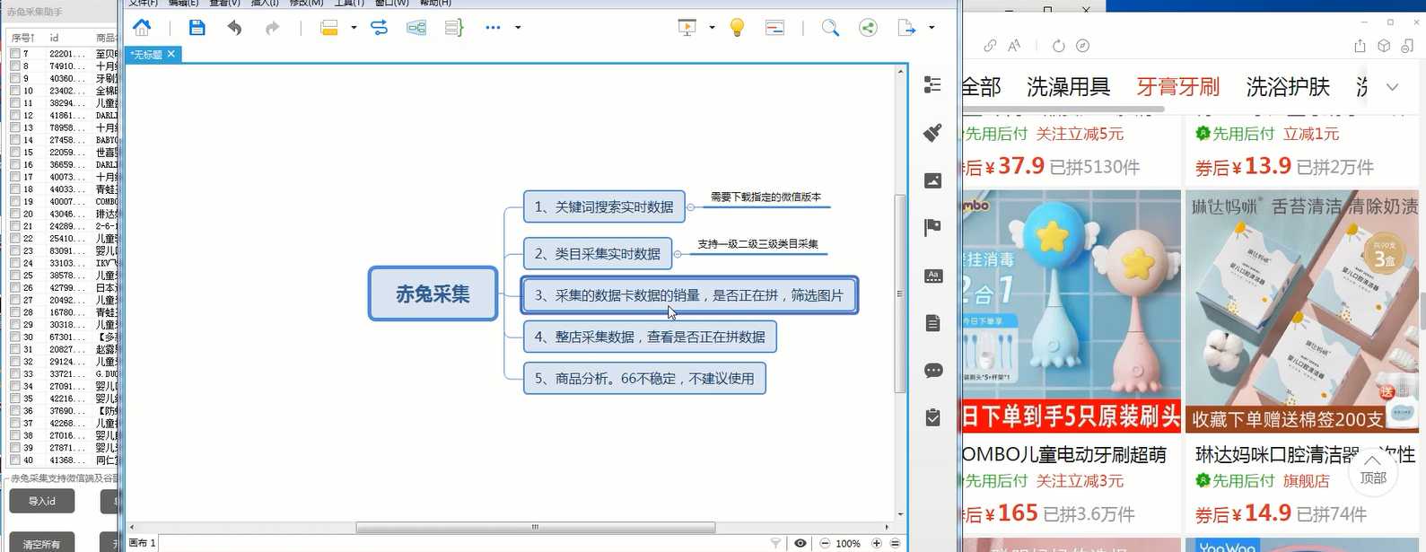
Task: Add a boundary with the dashed-box topics icon
Action: coord(416,28)
